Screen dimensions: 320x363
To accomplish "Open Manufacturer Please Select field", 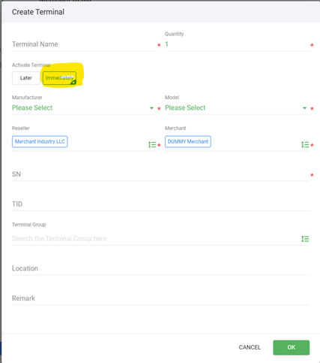I will [84, 108].
